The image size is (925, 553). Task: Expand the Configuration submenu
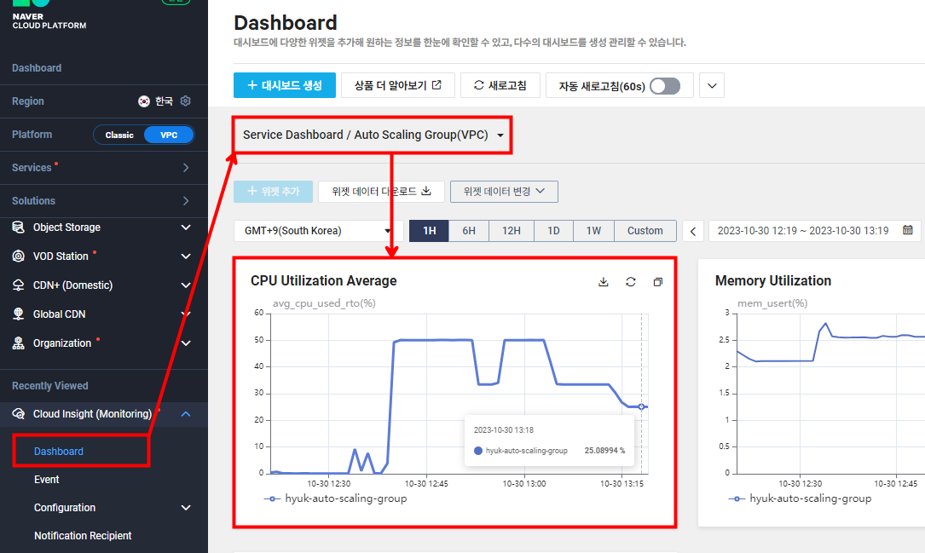coord(186,508)
